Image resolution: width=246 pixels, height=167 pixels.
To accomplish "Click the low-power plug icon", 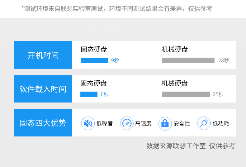I will point(204,123).
